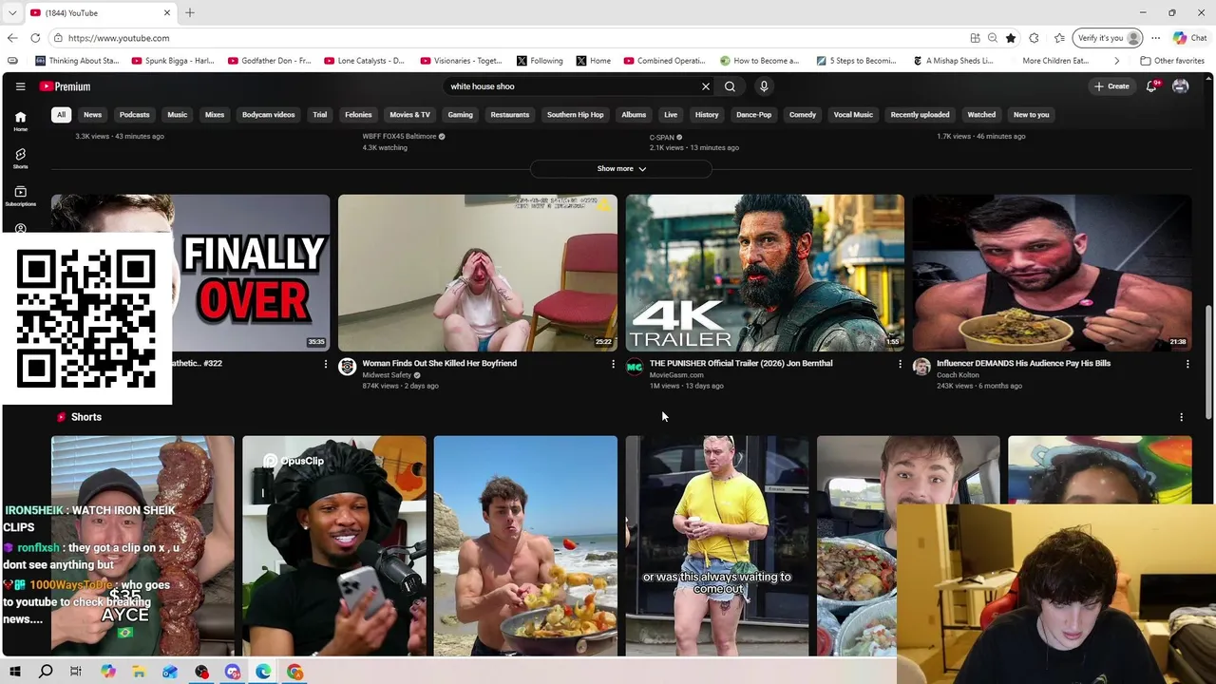Viewport: 1216px width, 684px height.
Task: Expand the browser tab list chevron
Action: pos(12,12)
